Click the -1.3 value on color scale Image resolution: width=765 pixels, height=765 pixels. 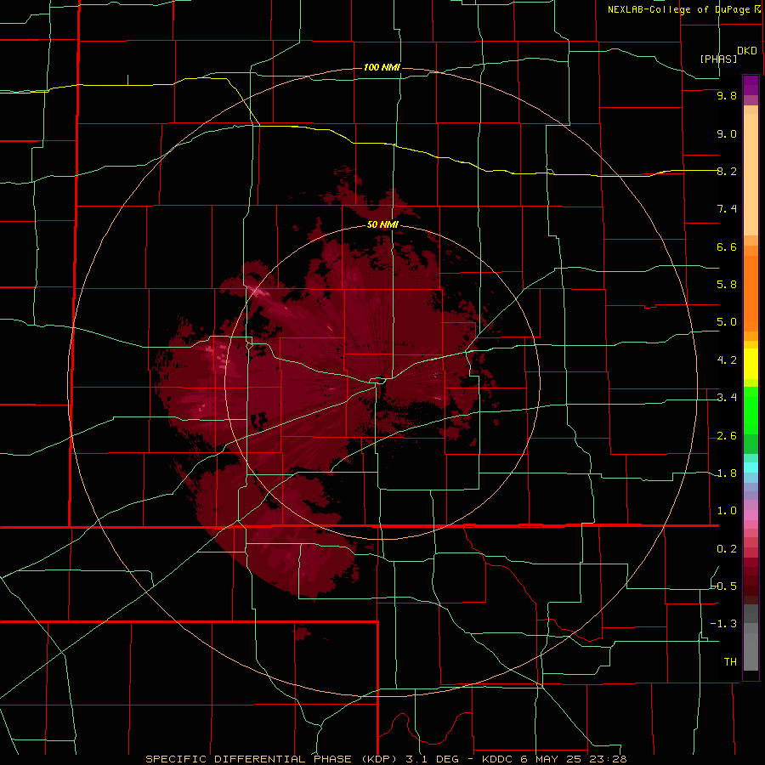click(724, 624)
